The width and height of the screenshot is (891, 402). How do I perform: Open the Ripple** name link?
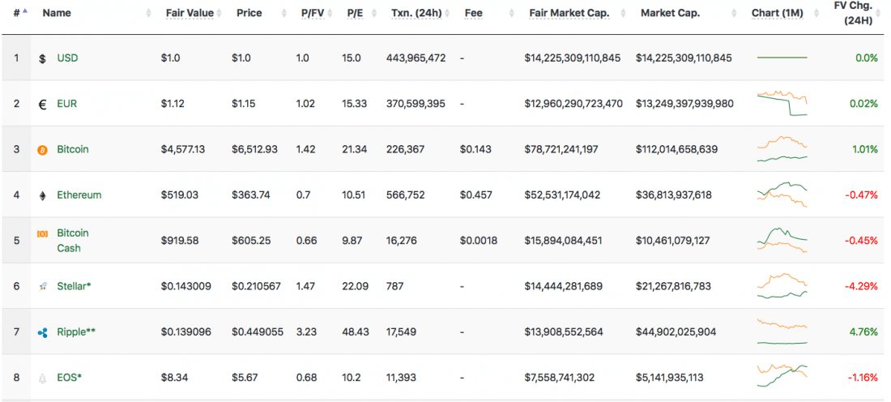pyautogui.click(x=77, y=332)
